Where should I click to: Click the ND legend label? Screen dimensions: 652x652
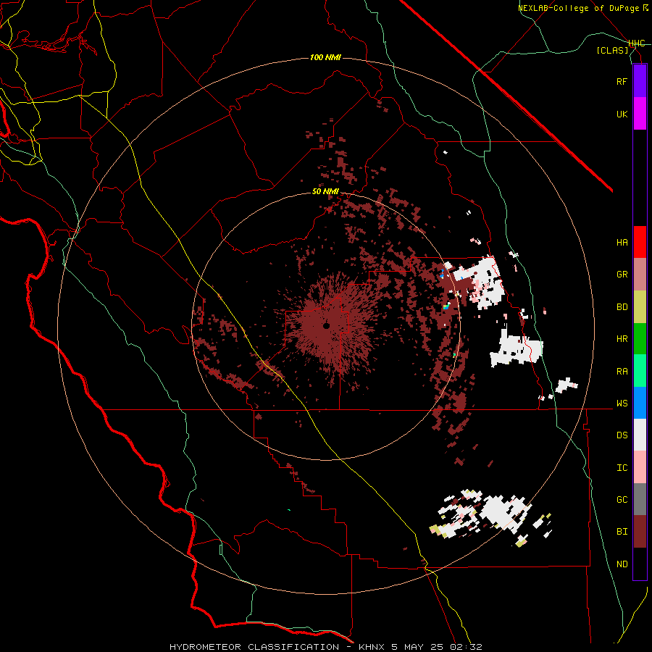click(622, 564)
